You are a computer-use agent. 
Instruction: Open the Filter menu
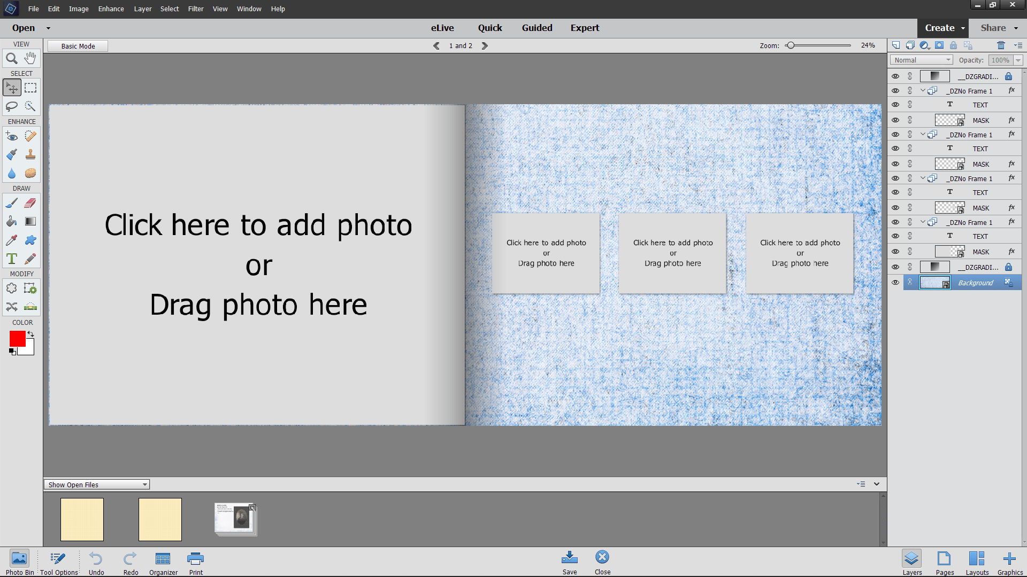(195, 9)
